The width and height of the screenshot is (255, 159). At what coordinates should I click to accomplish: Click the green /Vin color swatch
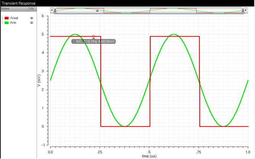pos(6,23)
